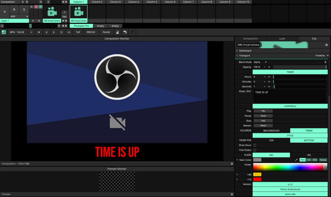This screenshot has height=197, width=331.
Task: Expand the >10 color parameter
Action: (237, 180)
